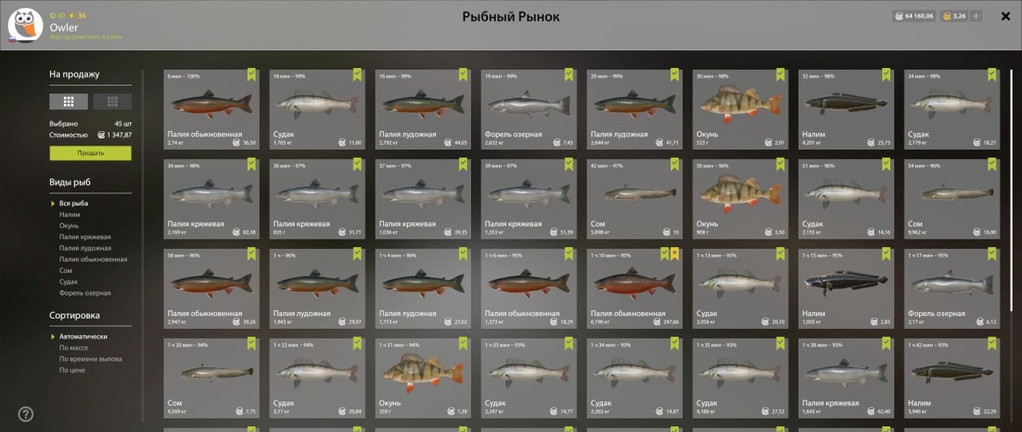
Task: Sort fish По цене
Action: 72,371
